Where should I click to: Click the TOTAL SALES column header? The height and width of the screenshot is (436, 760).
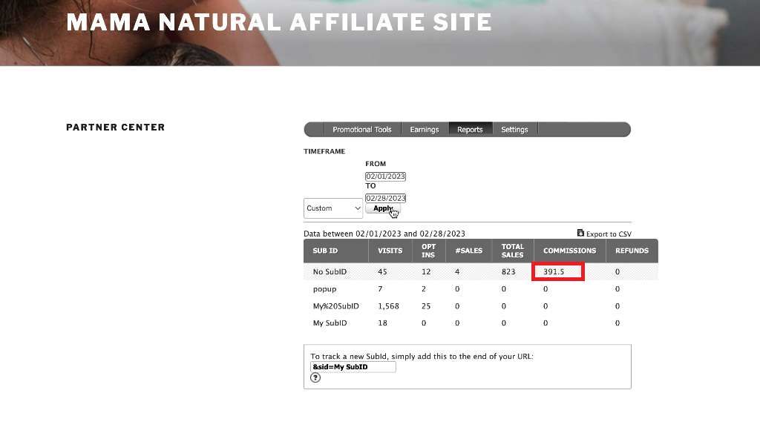click(513, 251)
